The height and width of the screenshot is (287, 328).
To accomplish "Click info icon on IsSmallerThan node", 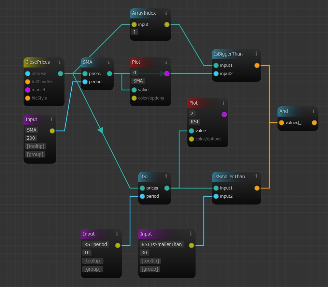I will 256,177.
